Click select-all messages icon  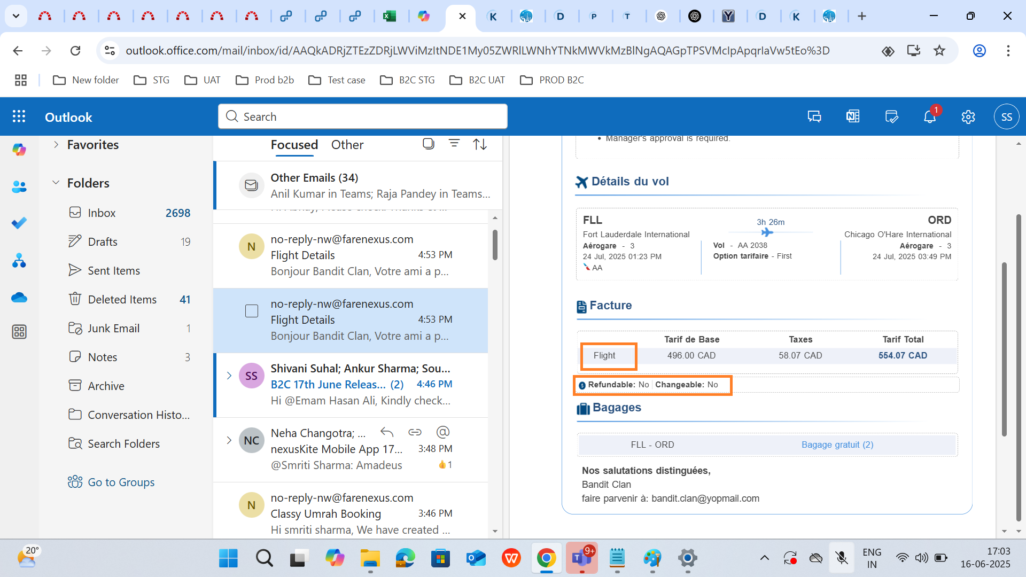point(428,144)
